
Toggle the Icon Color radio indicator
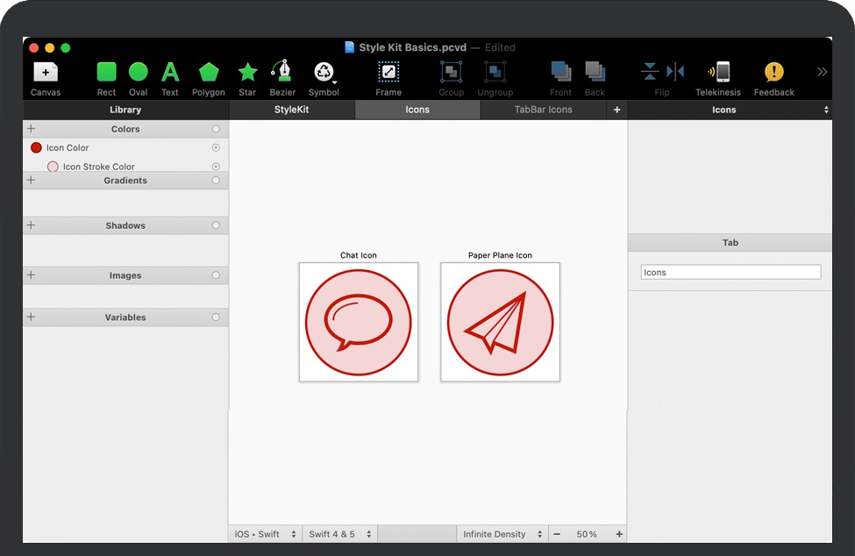[x=216, y=148]
